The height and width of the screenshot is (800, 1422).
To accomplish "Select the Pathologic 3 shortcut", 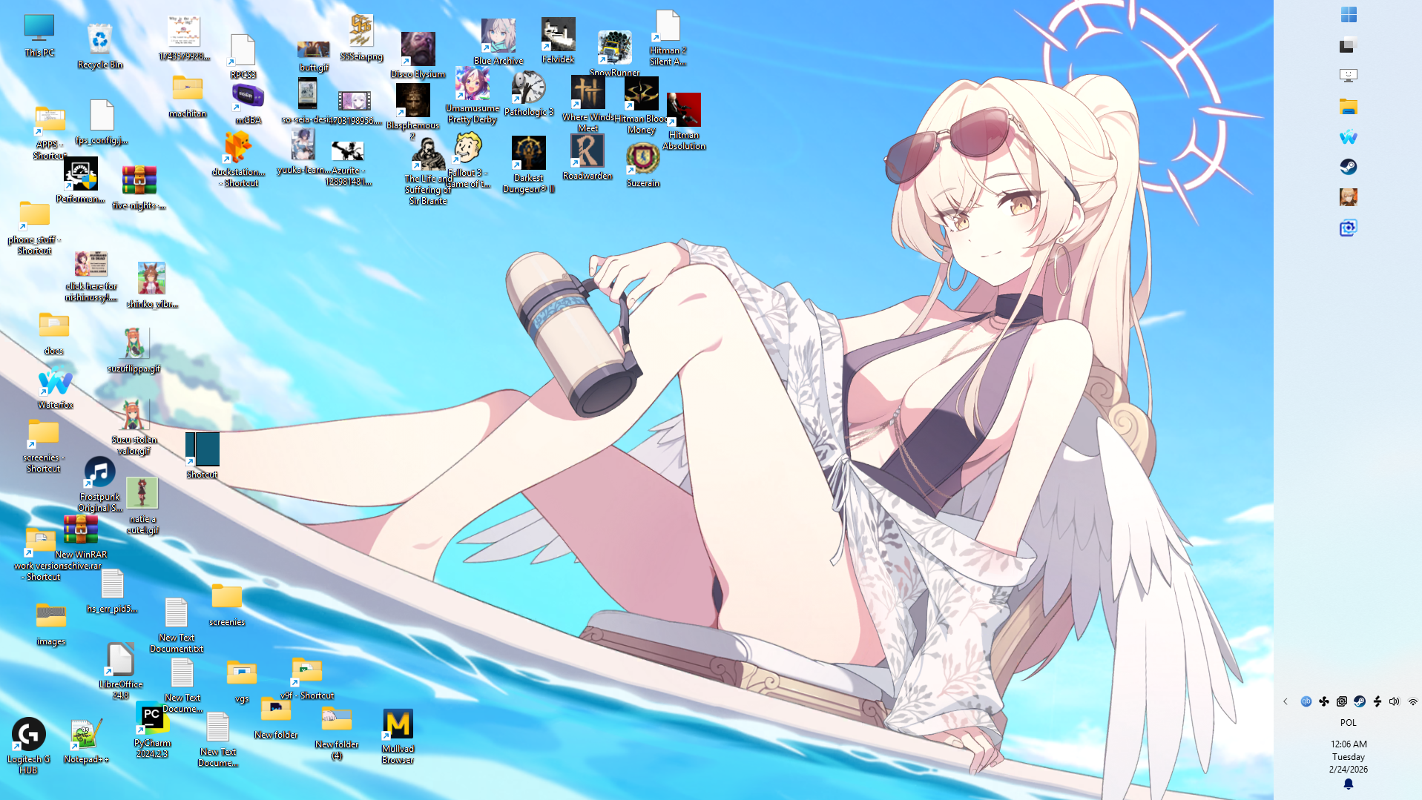I will tap(528, 94).
